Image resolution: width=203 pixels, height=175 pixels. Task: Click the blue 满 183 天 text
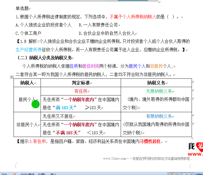point(64,108)
